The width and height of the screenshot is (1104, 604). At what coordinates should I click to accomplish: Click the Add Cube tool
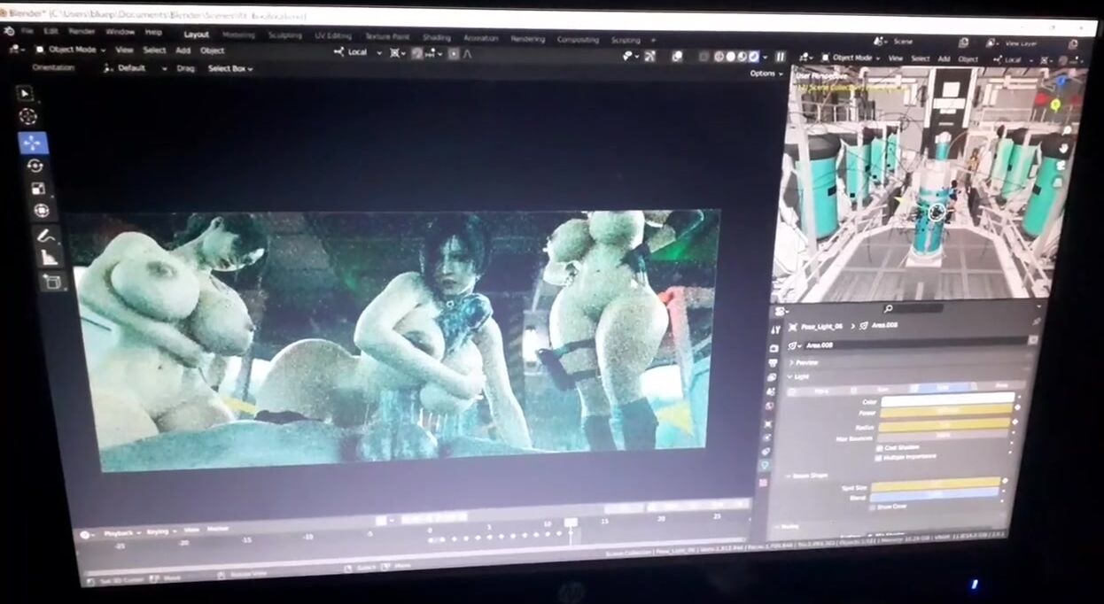point(51,282)
